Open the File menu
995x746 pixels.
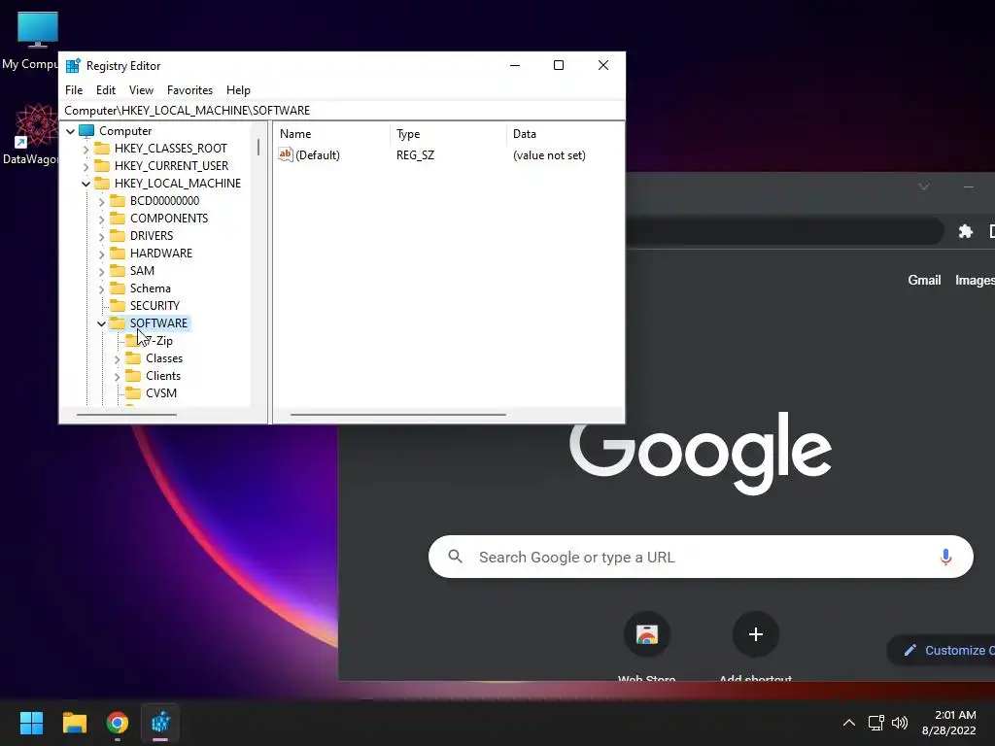tap(74, 90)
